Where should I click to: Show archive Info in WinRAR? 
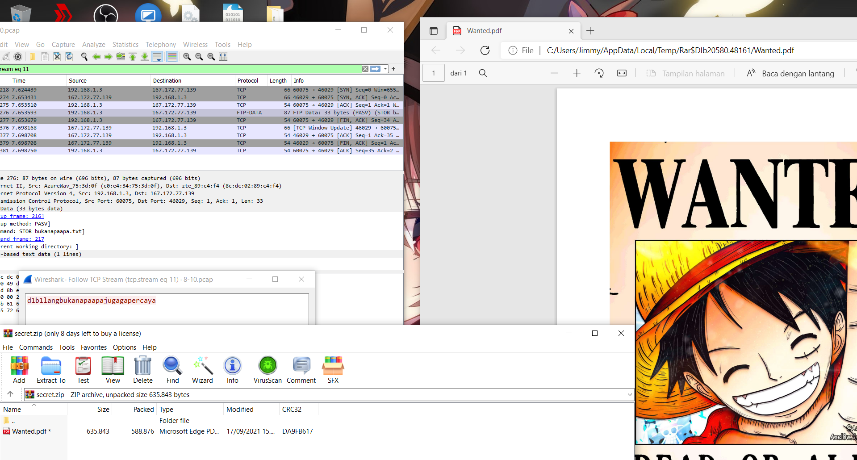click(x=233, y=370)
